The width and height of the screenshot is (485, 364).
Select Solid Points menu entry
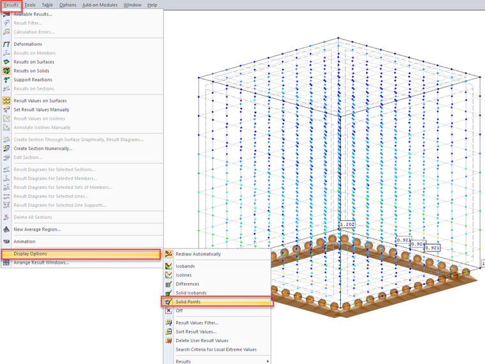tap(197, 301)
